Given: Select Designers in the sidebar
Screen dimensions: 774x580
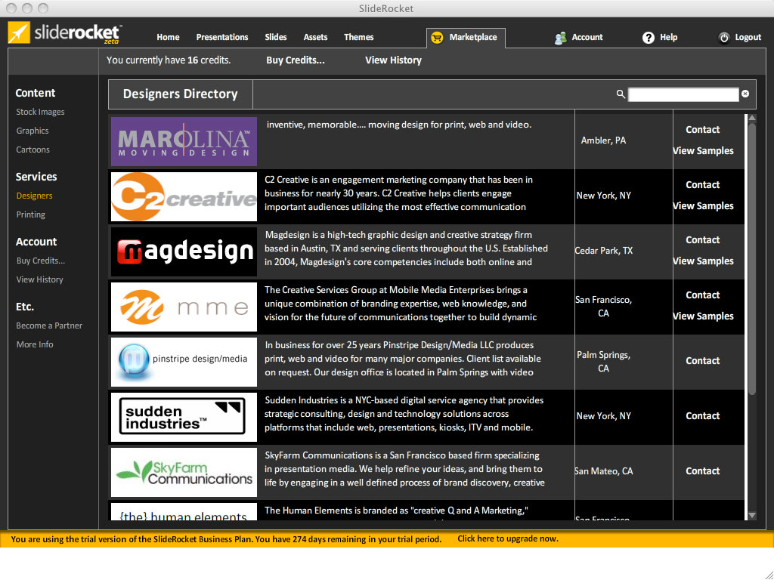Looking at the screenshot, I should 34,196.
